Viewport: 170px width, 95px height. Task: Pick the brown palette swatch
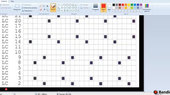pos(120,8)
